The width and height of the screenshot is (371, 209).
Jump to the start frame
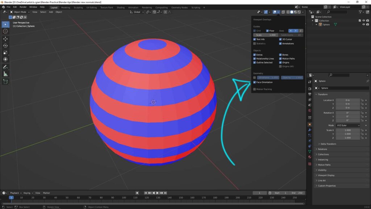[x=146, y=193]
